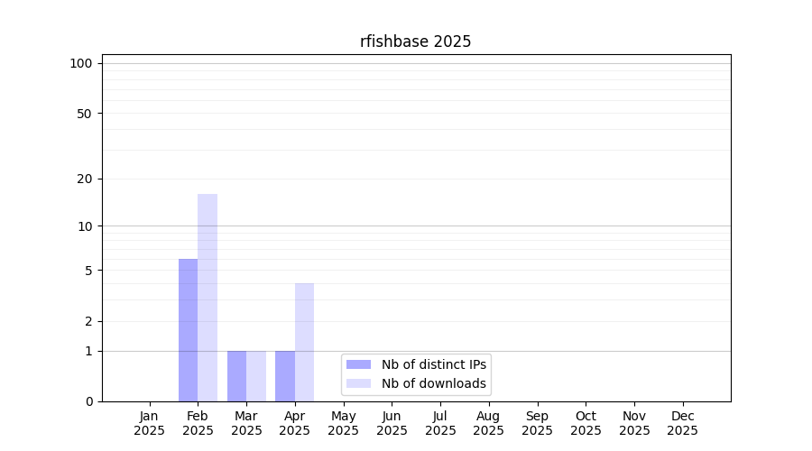Click the dark blue distinct IPs legend swatch
The width and height of the screenshot is (812, 451).
click(358, 364)
